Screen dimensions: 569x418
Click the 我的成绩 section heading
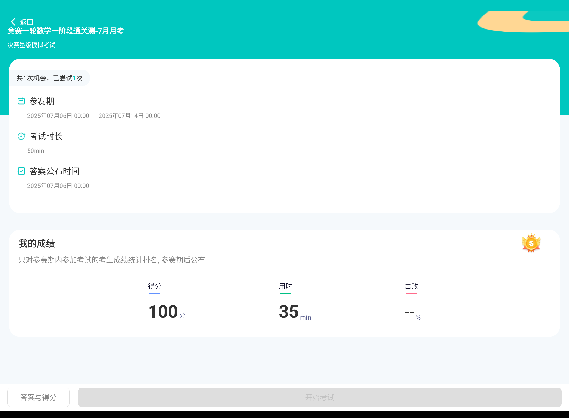[37, 243]
